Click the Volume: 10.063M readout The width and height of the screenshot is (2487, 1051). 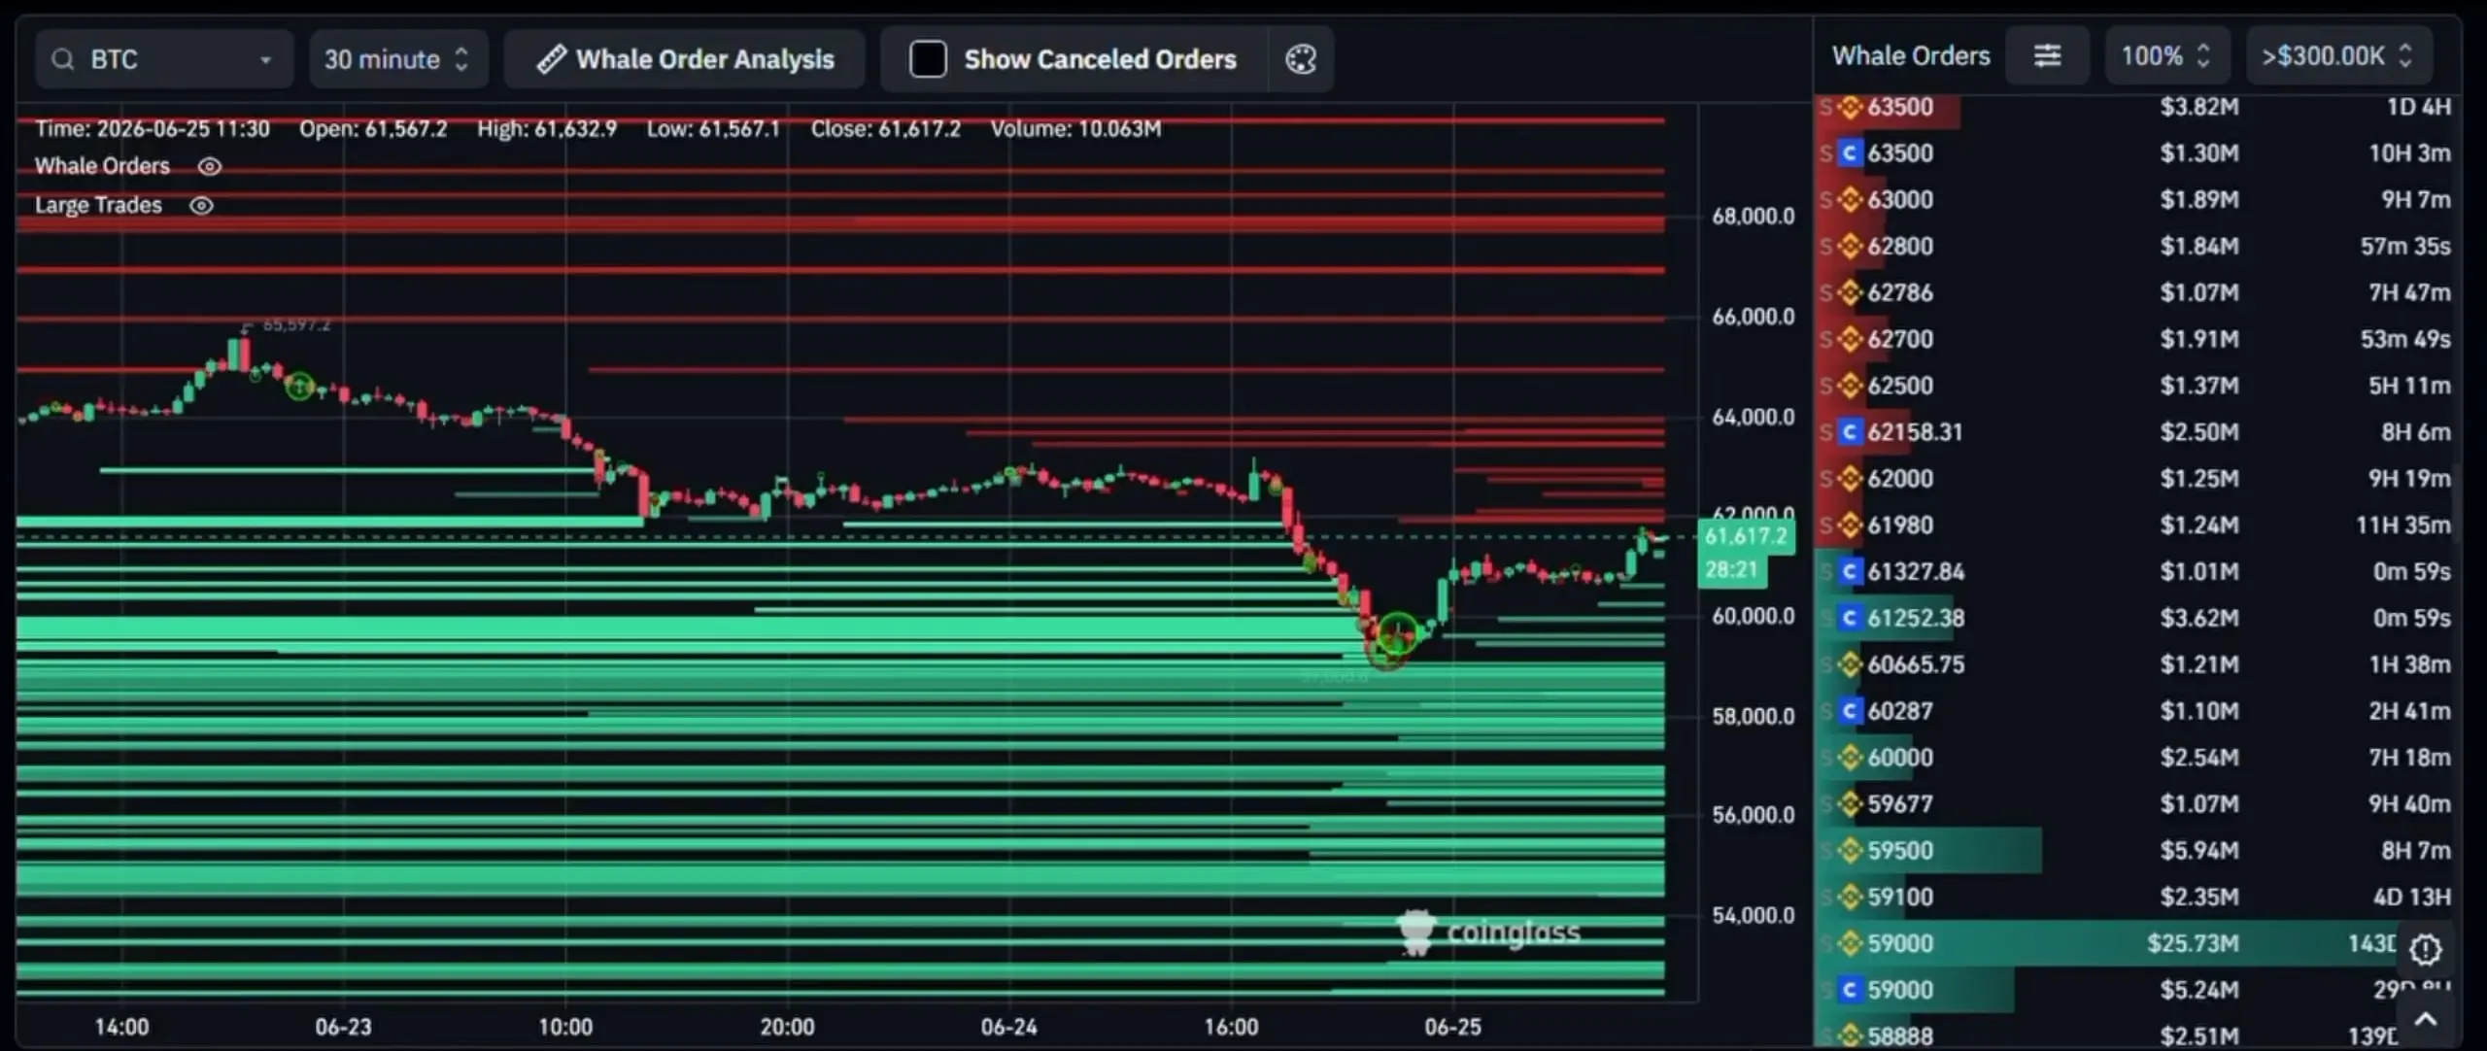click(x=1075, y=129)
